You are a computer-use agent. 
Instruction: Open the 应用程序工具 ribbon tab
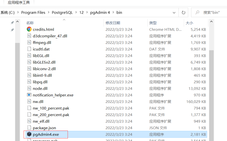pyautogui.click(x=19, y=3)
